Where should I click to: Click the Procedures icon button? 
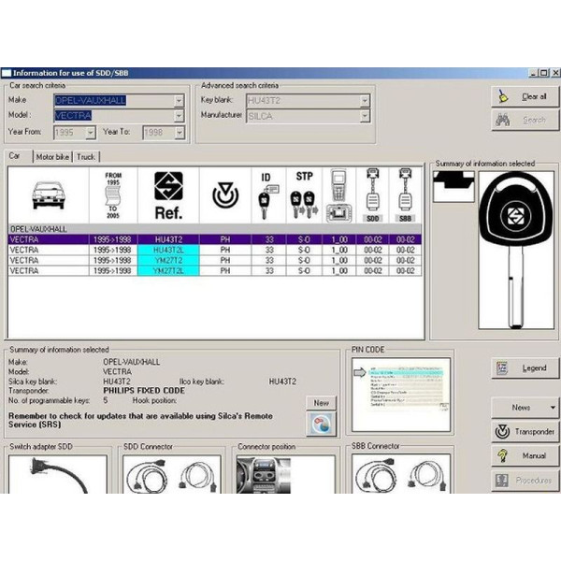[502, 480]
